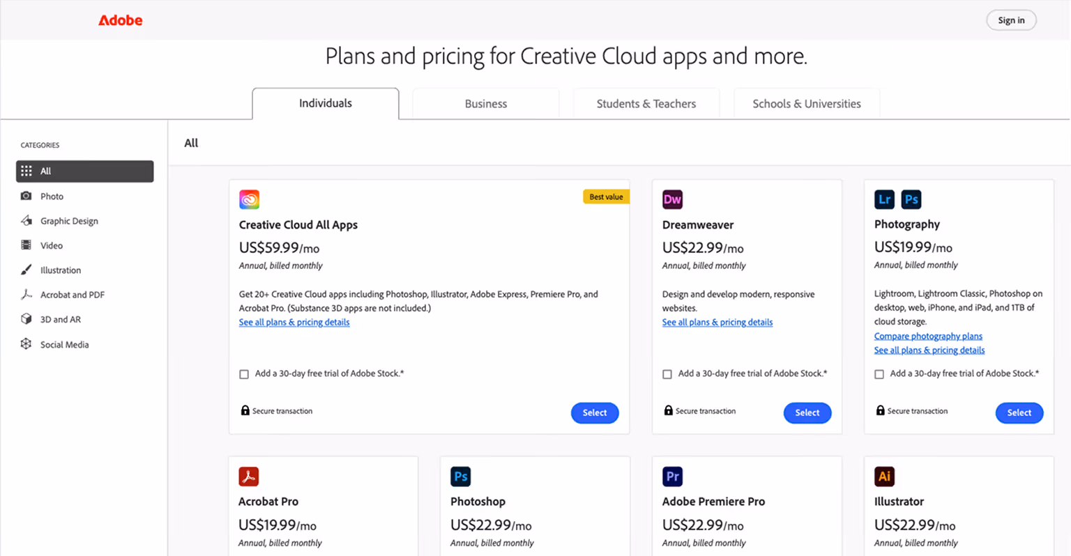Screen dimensions: 1071x556
Task: Select the Acrobat Pro icon
Action: pos(249,476)
